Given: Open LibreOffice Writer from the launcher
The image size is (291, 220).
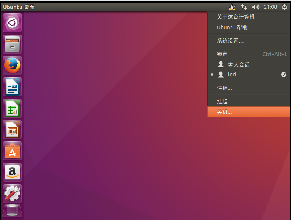Looking at the screenshot, I should coord(12,87).
